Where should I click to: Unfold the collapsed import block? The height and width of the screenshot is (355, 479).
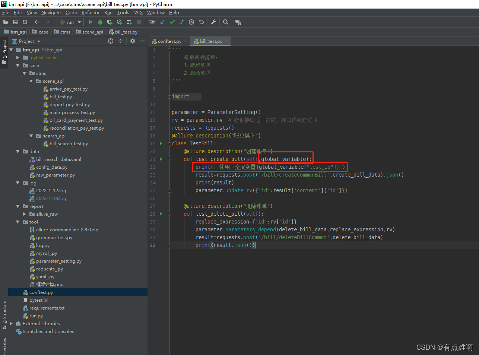[x=169, y=97]
